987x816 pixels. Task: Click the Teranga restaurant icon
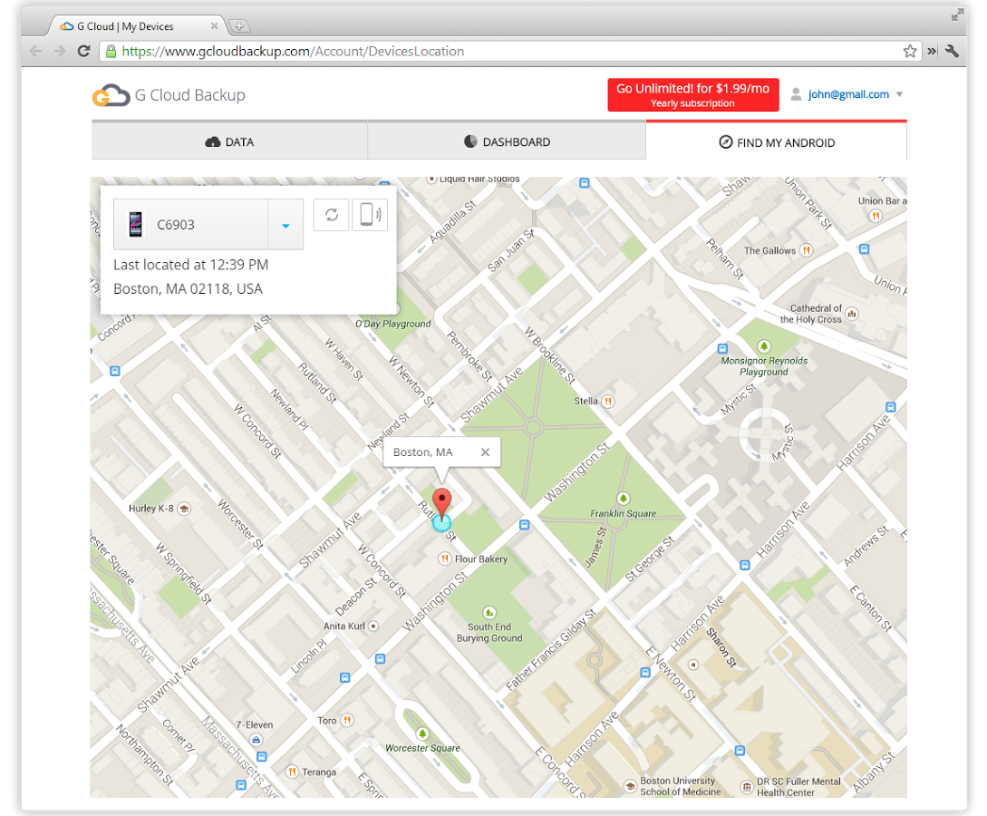(x=292, y=772)
